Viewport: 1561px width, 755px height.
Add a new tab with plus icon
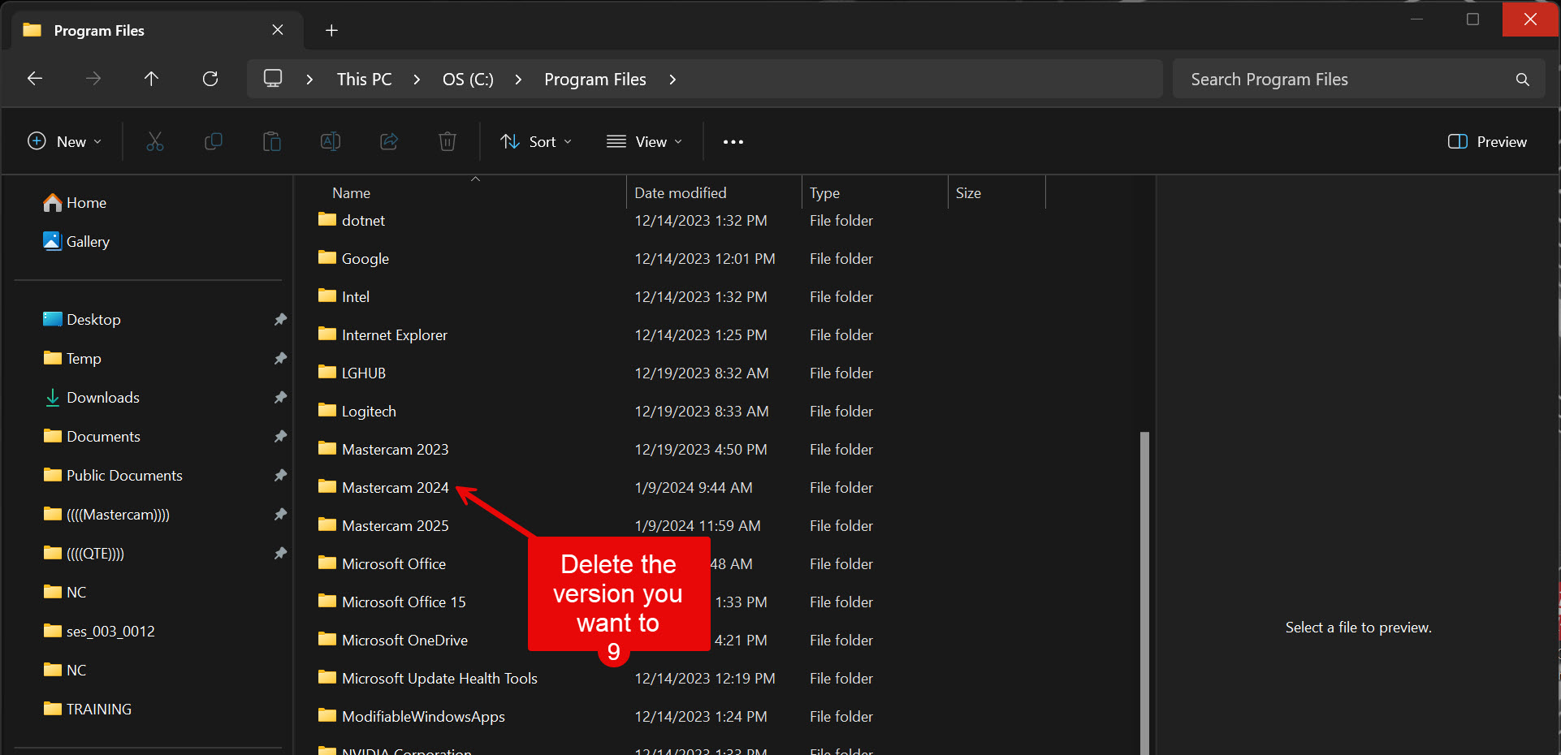331,31
